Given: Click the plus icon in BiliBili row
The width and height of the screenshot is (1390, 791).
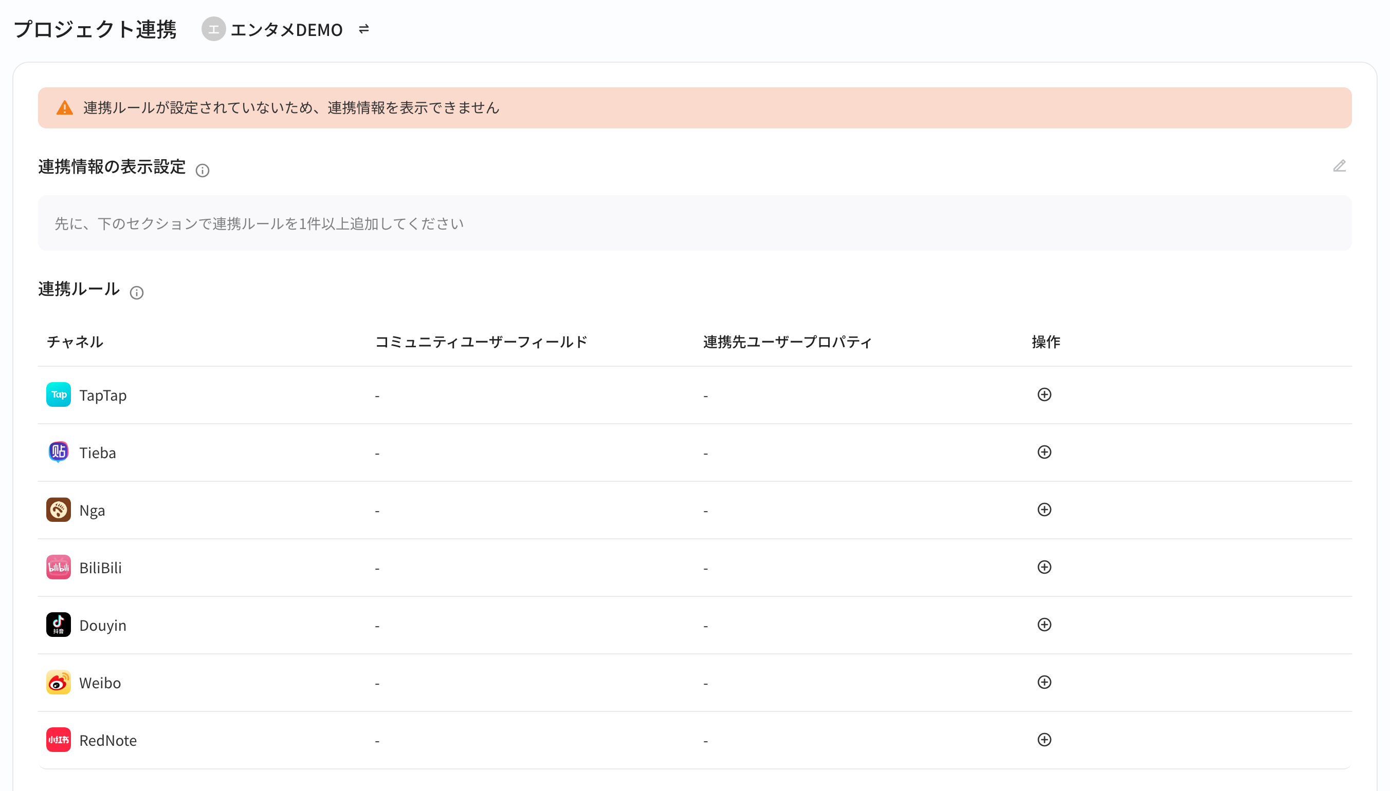Looking at the screenshot, I should pos(1044,567).
